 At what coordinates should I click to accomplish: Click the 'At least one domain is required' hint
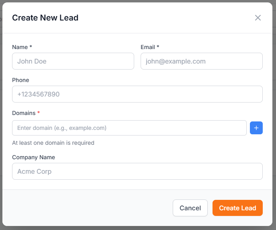(53, 143)
